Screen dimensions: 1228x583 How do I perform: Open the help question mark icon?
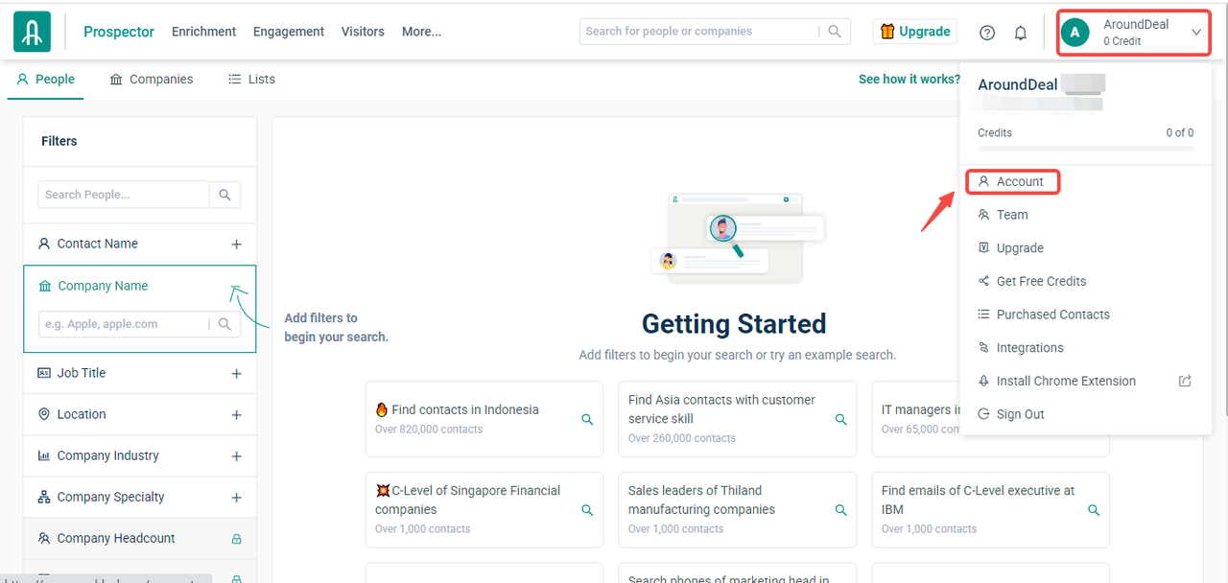pyautogui.click(x=987, y=33)
